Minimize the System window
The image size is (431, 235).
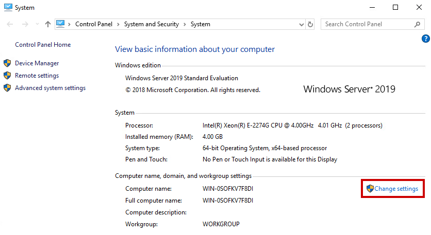coord(372,7)
